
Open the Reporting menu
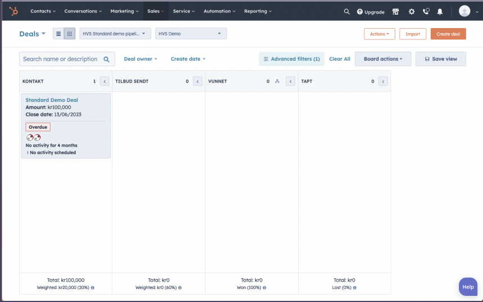pos(258,11)
